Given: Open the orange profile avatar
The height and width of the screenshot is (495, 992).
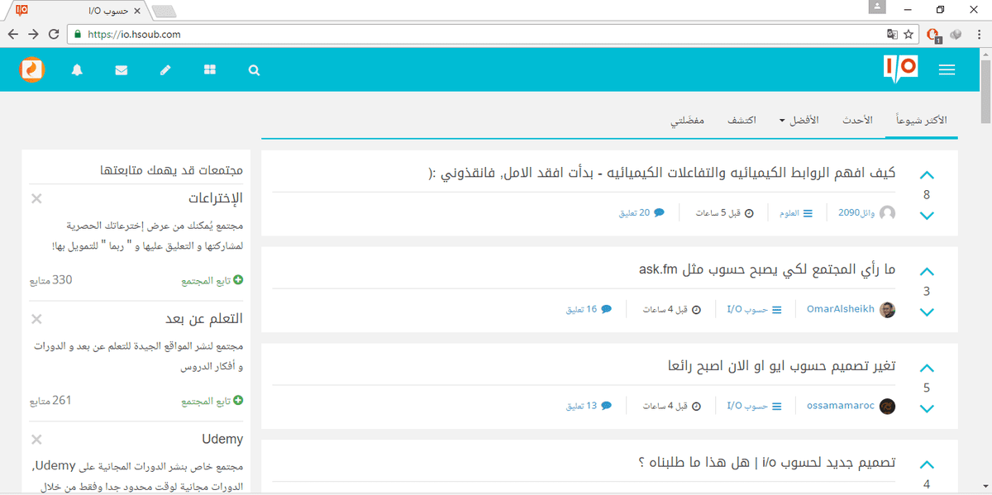Looking at the screenshot, I should click(32, 69).
